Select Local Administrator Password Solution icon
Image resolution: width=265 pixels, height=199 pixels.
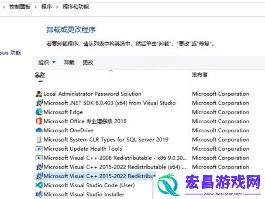[39, 94]
